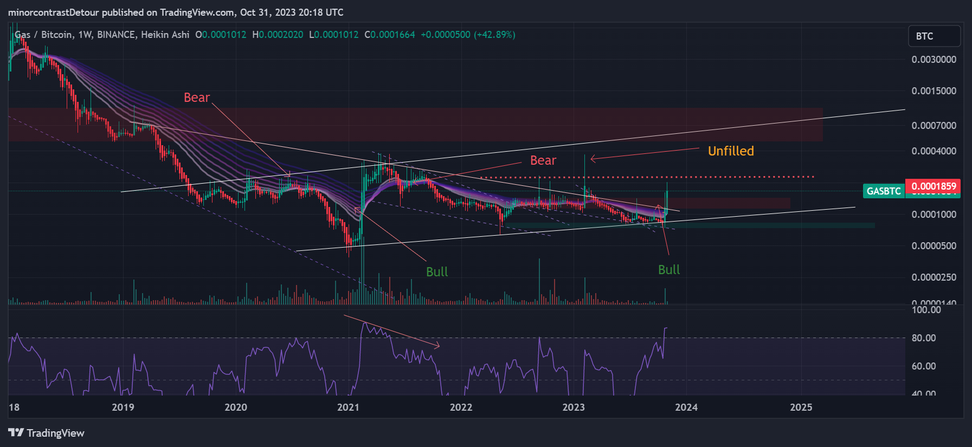
Task: Click the 2024 time axis label
Action: [686, 407]
